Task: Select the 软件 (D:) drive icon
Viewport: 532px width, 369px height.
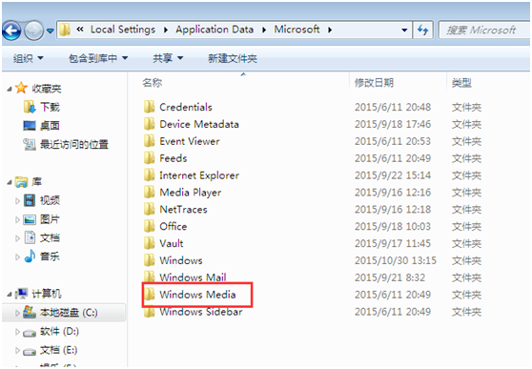Action: [30, 333]
